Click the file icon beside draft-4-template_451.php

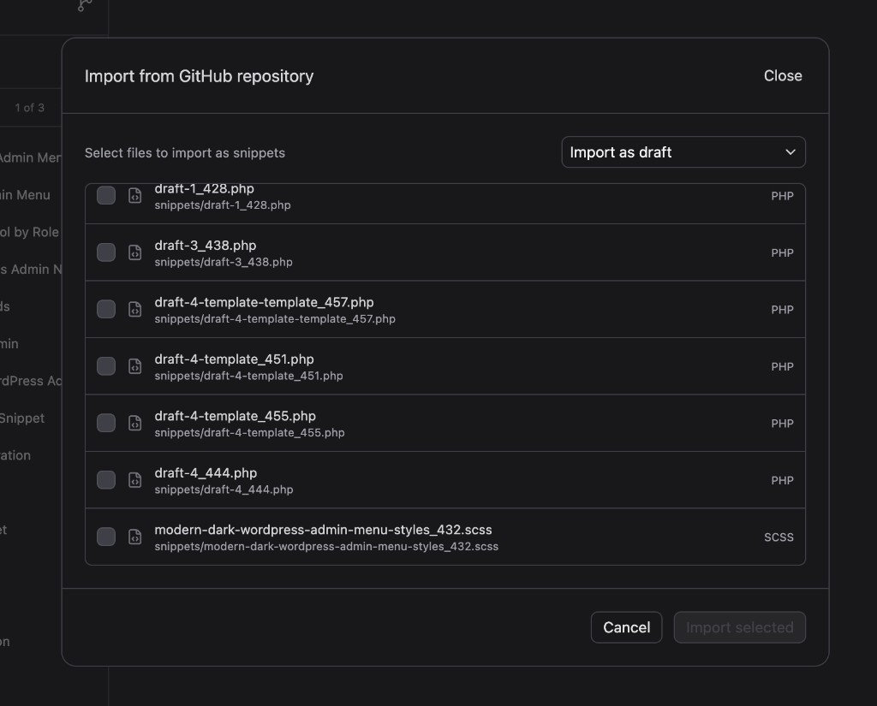click(134, 365)
